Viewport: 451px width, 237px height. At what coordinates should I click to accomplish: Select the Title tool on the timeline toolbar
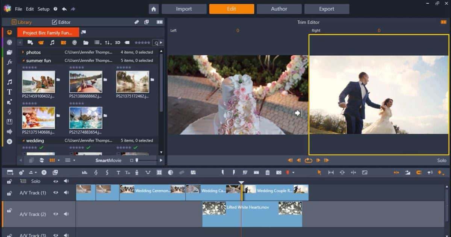pos(118,173)
